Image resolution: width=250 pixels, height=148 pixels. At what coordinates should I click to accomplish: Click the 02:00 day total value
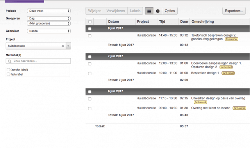pyautogui.click(x=184, y=80)
